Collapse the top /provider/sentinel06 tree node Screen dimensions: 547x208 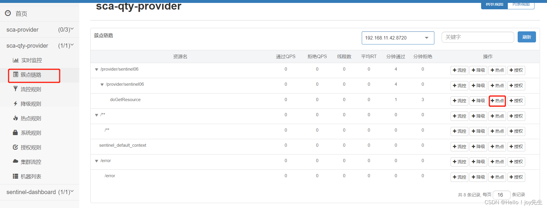pos(97,69)
